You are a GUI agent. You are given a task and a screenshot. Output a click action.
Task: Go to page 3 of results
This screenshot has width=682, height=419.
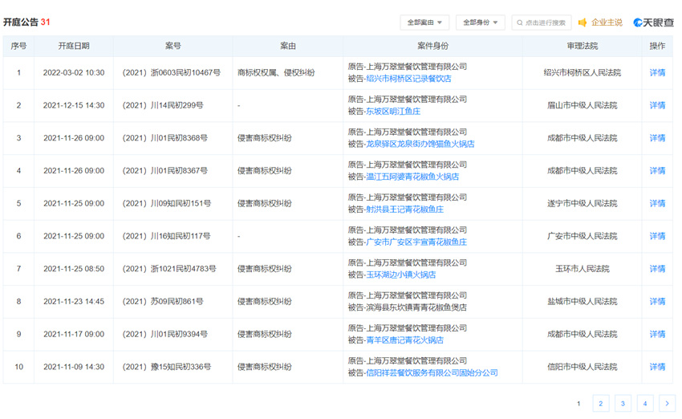(x=623, y=404)
